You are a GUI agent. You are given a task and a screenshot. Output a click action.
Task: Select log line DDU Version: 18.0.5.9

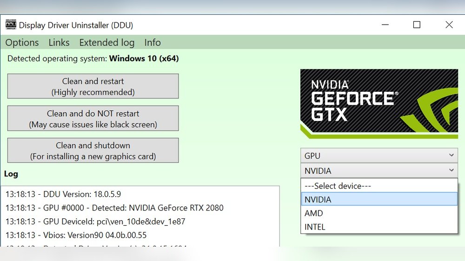click(63, 194)
